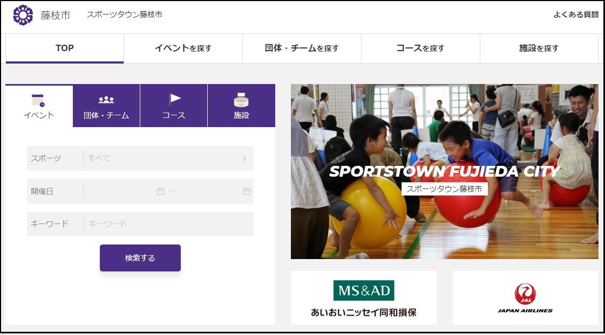Focus the キーワード text input field
605x335 pixels.
point(167,224)
